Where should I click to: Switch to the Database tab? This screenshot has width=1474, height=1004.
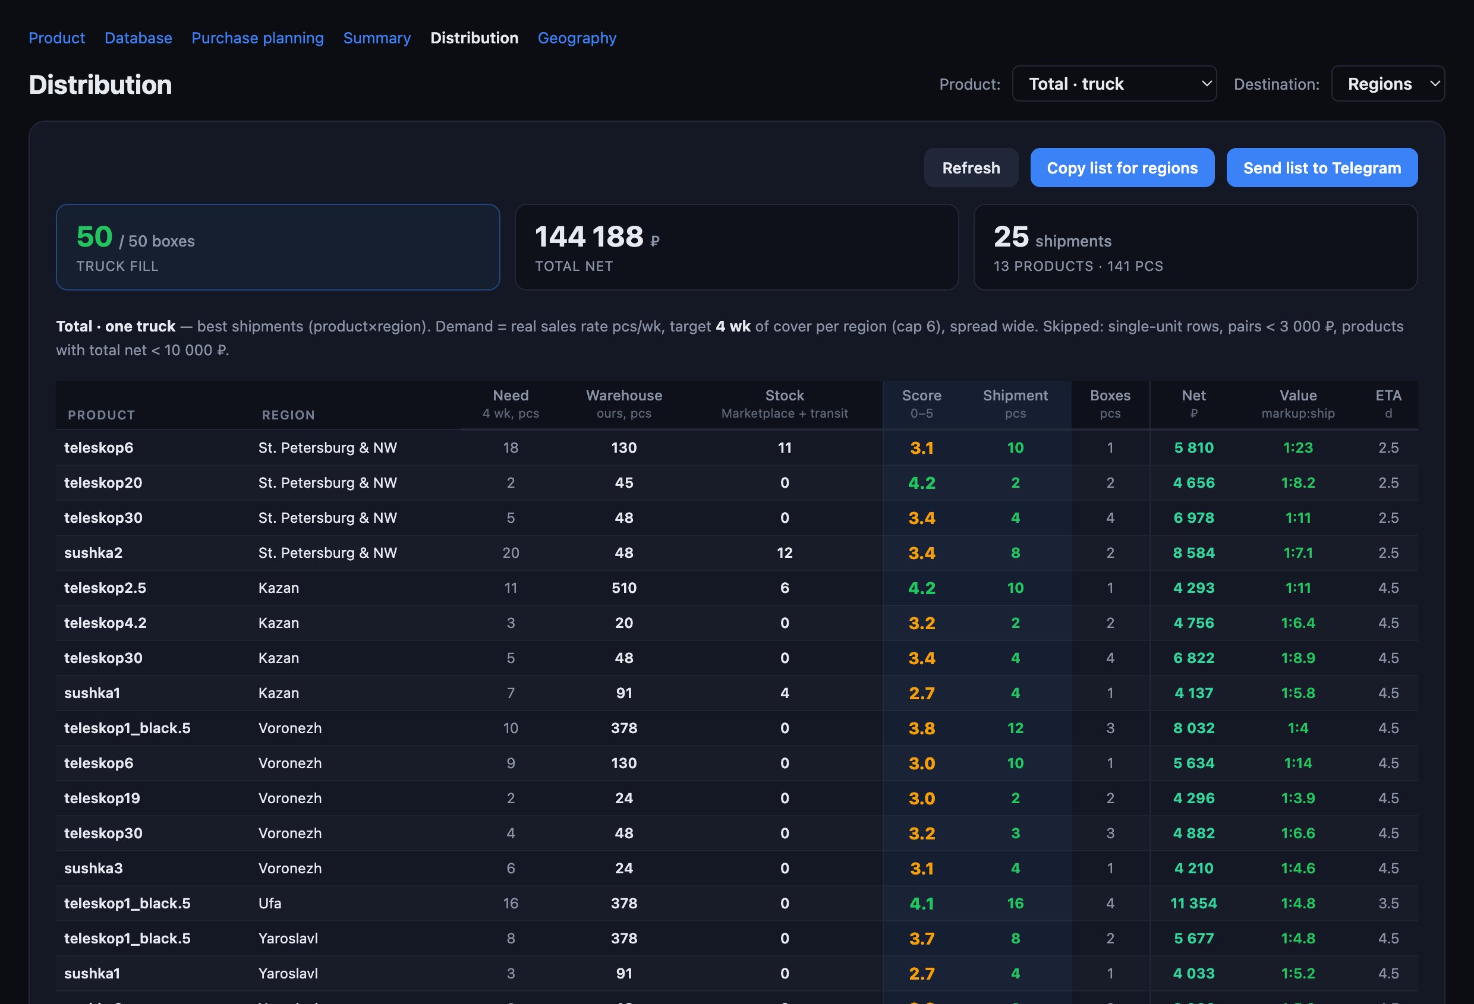point(138,38)
